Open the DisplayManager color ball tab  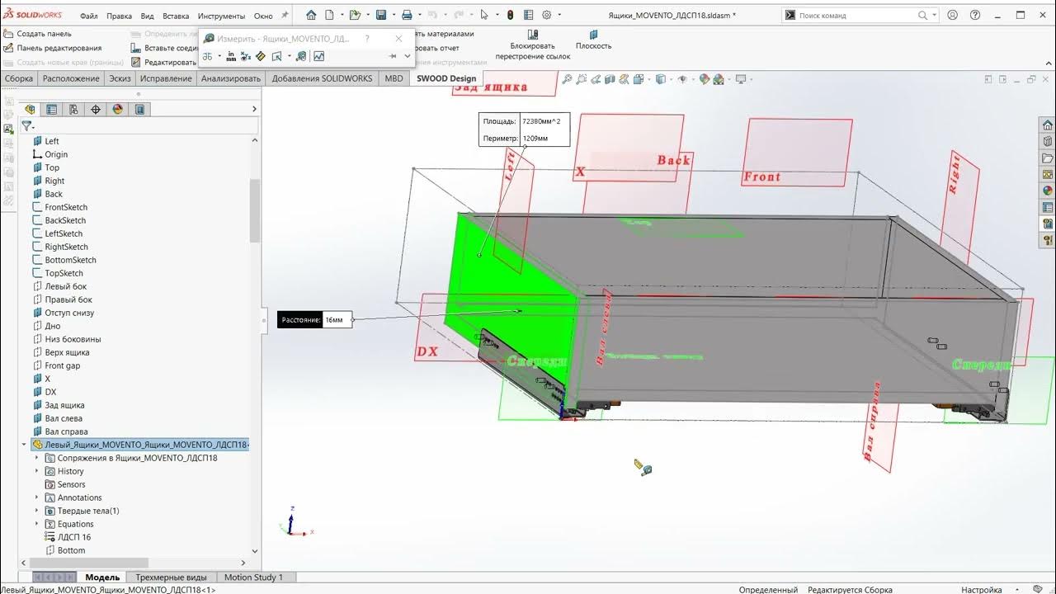coord(117,109)
